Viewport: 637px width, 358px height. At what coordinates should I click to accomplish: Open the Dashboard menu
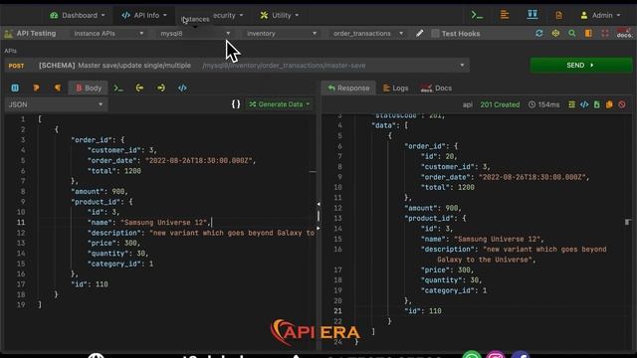click(x=78, y=16)
